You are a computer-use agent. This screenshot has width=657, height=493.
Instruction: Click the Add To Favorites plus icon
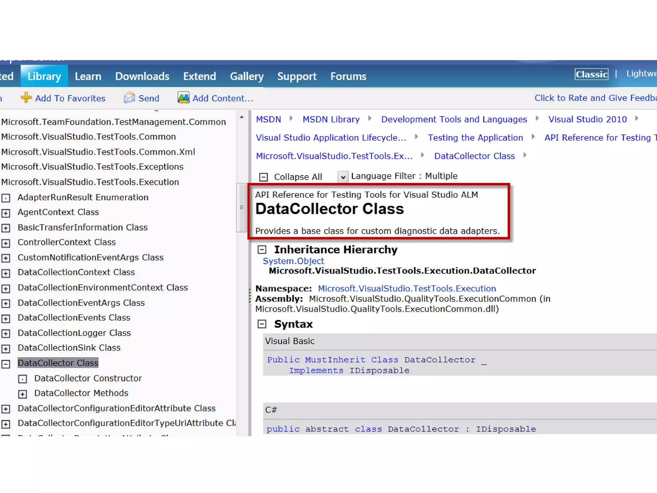26,98
